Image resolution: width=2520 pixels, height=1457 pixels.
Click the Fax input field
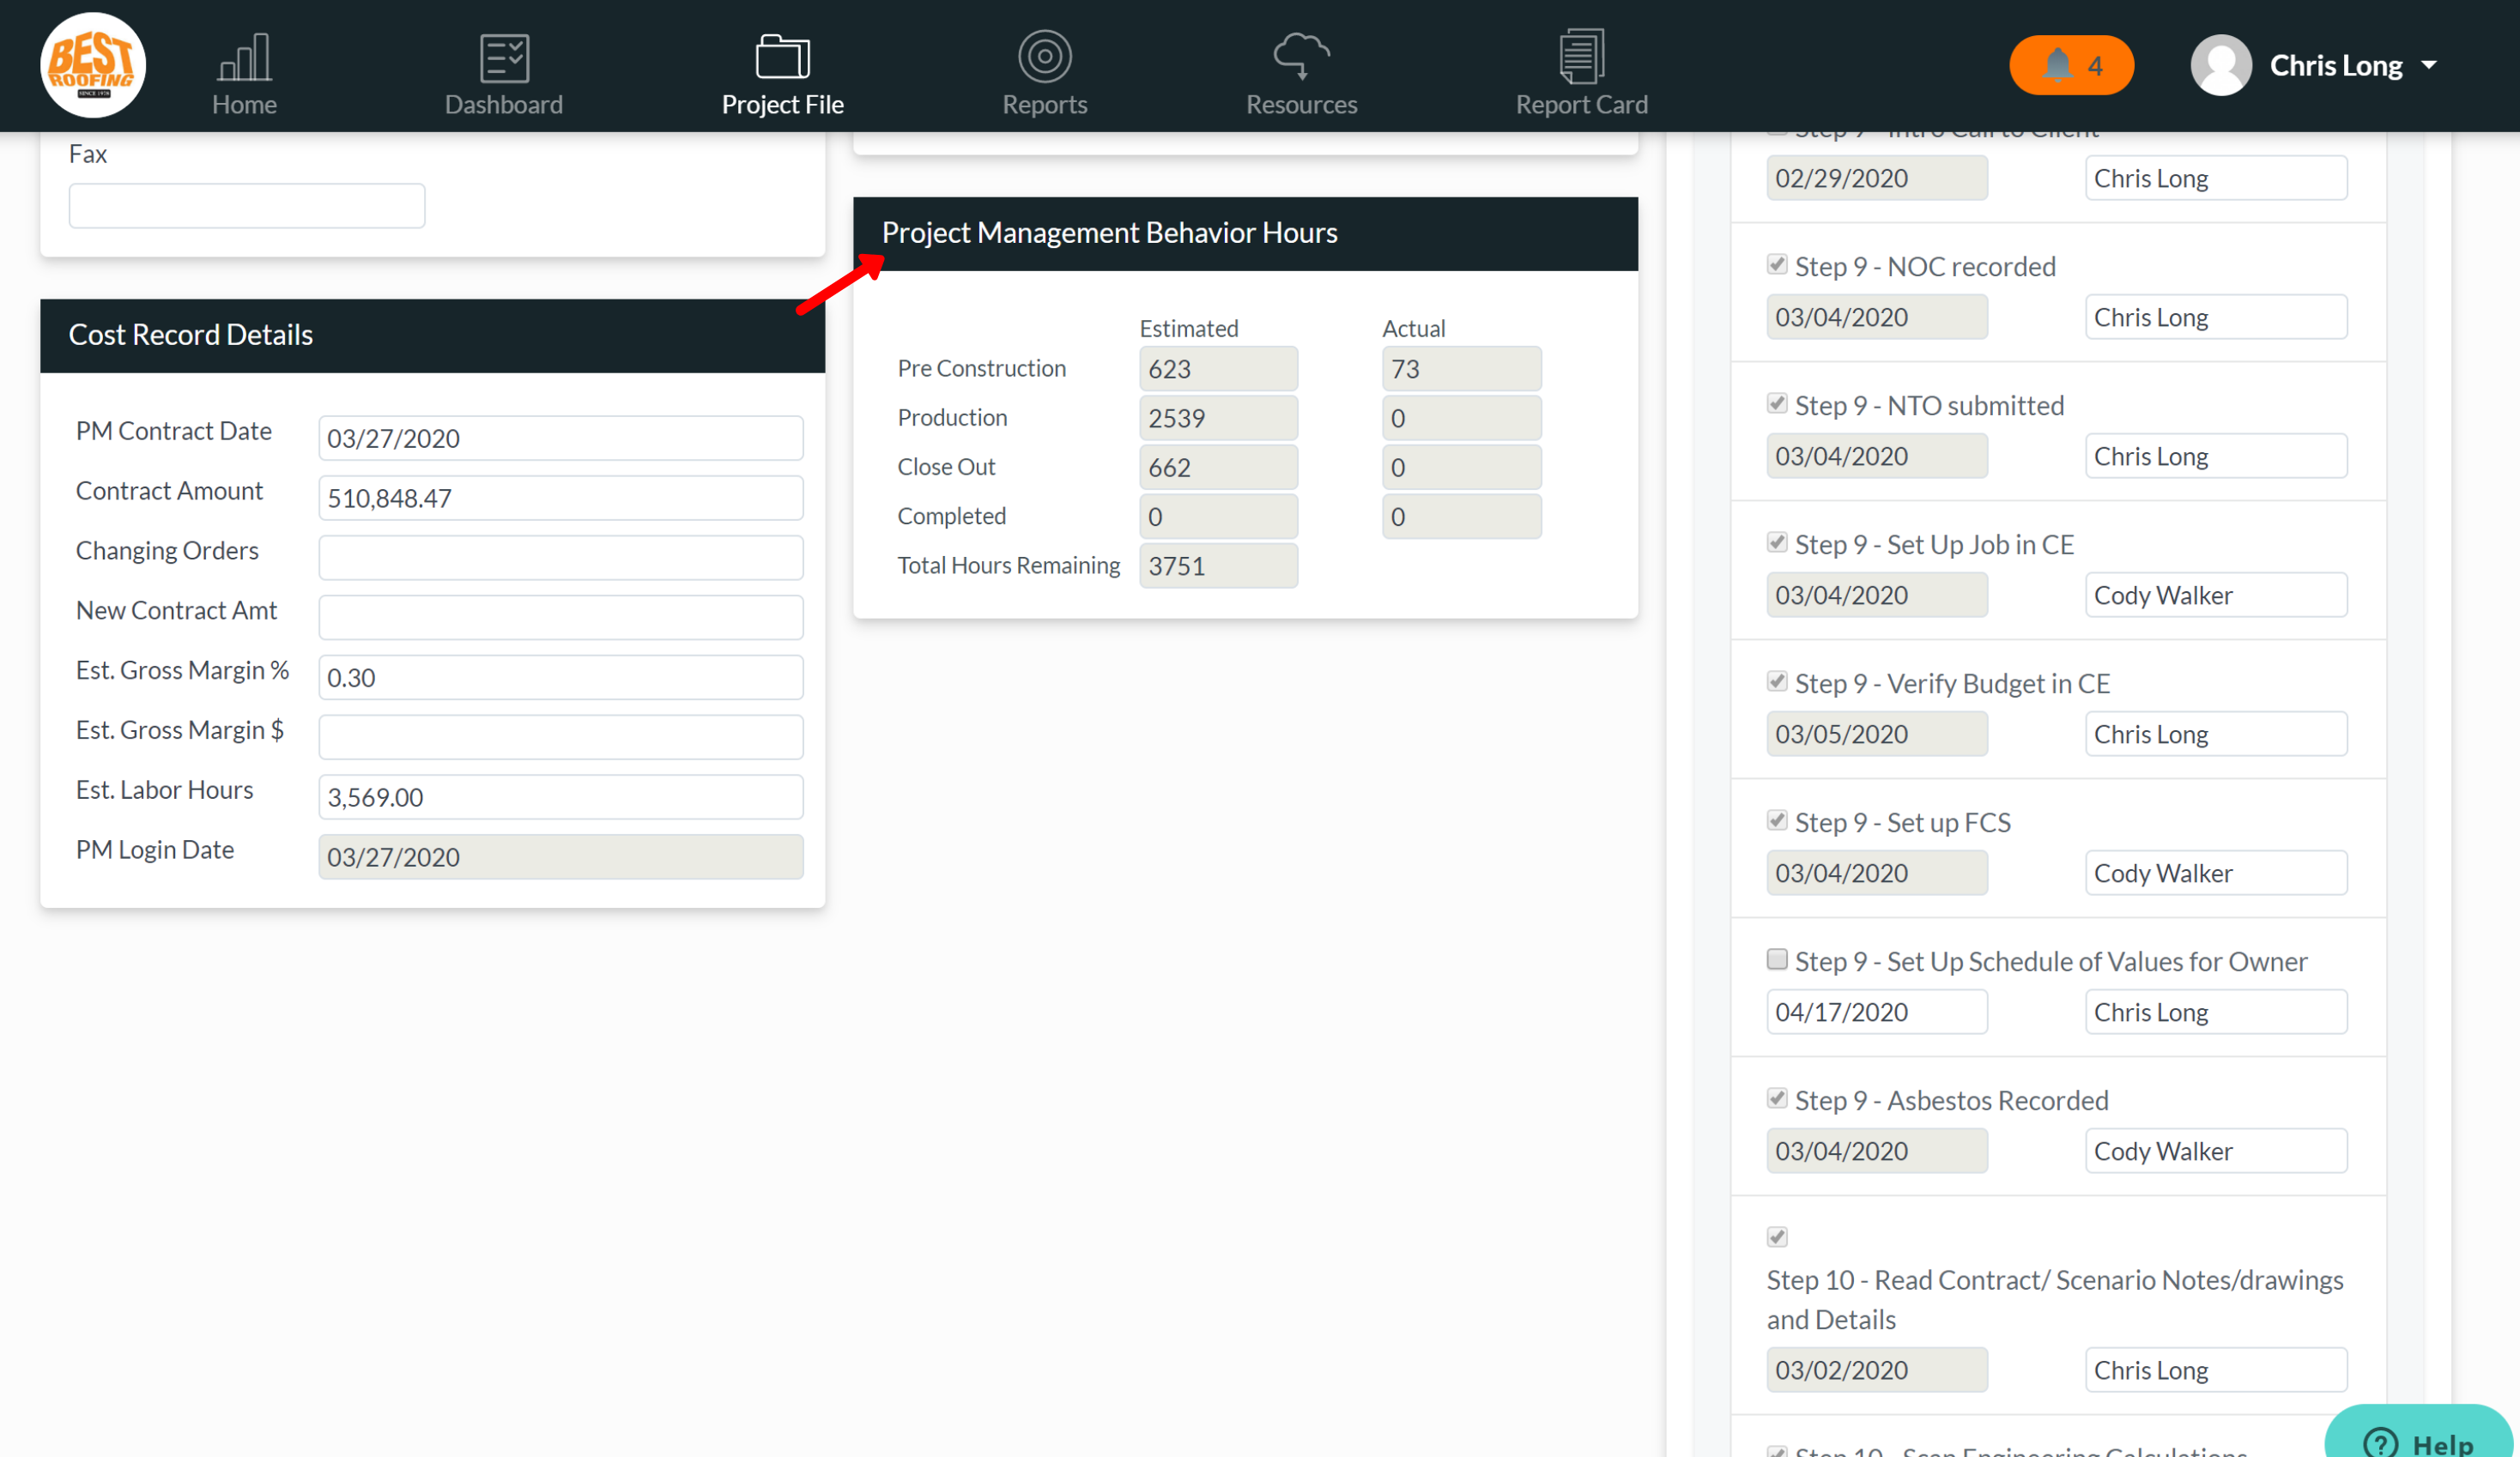tap(246, 206)
